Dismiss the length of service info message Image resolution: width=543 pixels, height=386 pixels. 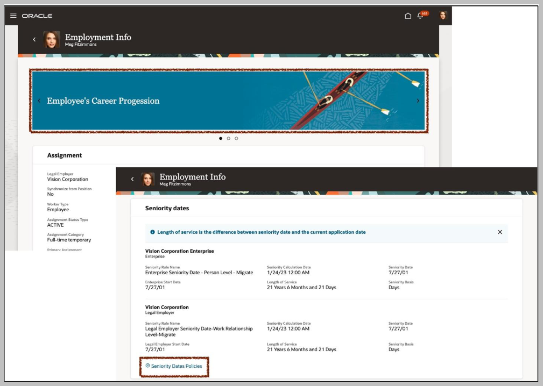click(500, 232)
